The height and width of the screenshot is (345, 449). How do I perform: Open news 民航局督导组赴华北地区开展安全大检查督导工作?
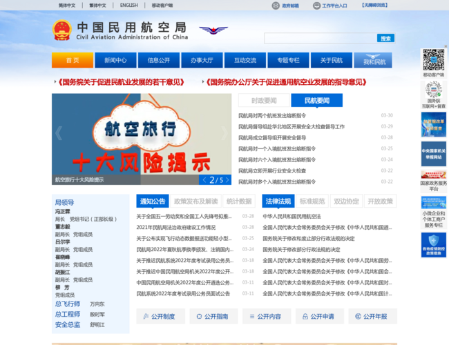pyautogui.click(x=292, y=127)
